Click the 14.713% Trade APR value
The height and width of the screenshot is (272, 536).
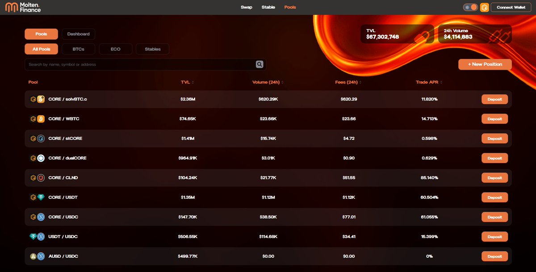click(x=429, y=119)
